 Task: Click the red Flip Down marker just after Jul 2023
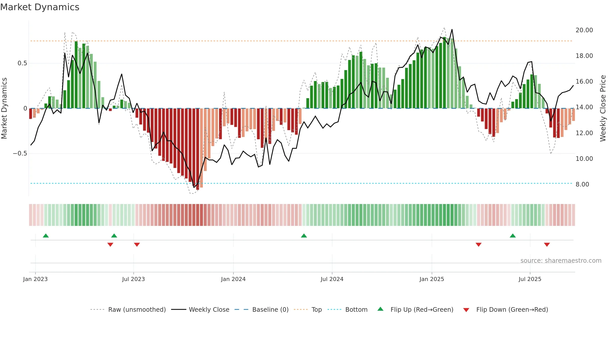(x=137, y=244)
